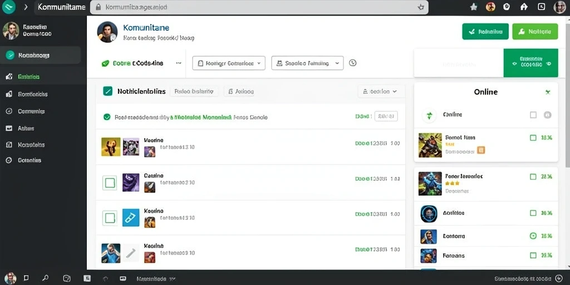Open the Romtionchs sidebar item
Image resolution: width=570 pixels, height=285 pixels.
click(x=43, y=94)
